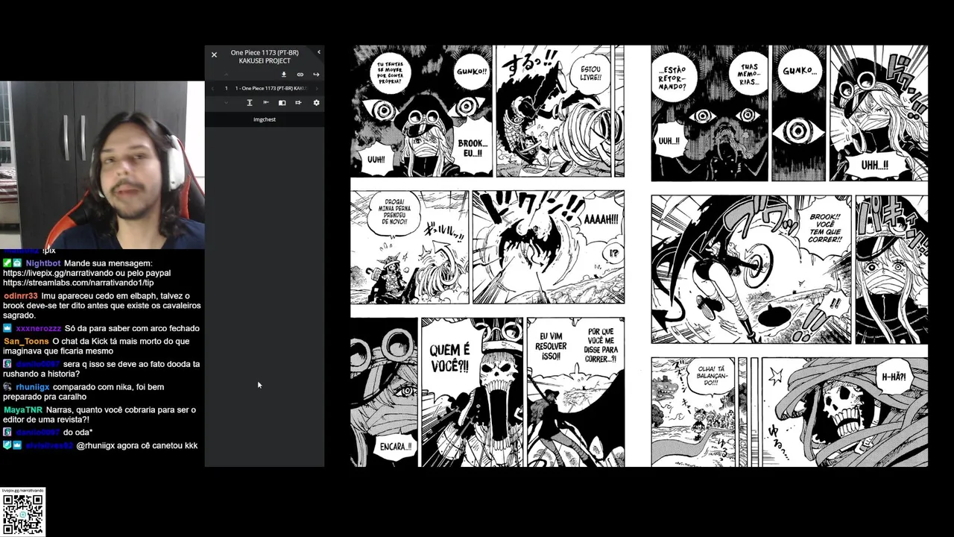This screenshot has height=537, width=954.
Task: Close the reader sidebar with X
Action: click(x=214, y=54)
